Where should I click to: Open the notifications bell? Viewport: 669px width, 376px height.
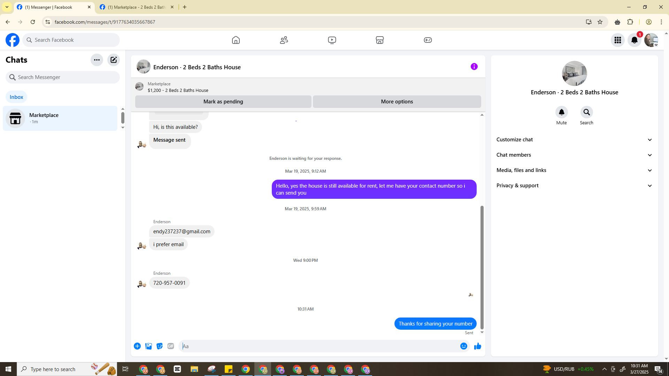(x=635, y=40)
